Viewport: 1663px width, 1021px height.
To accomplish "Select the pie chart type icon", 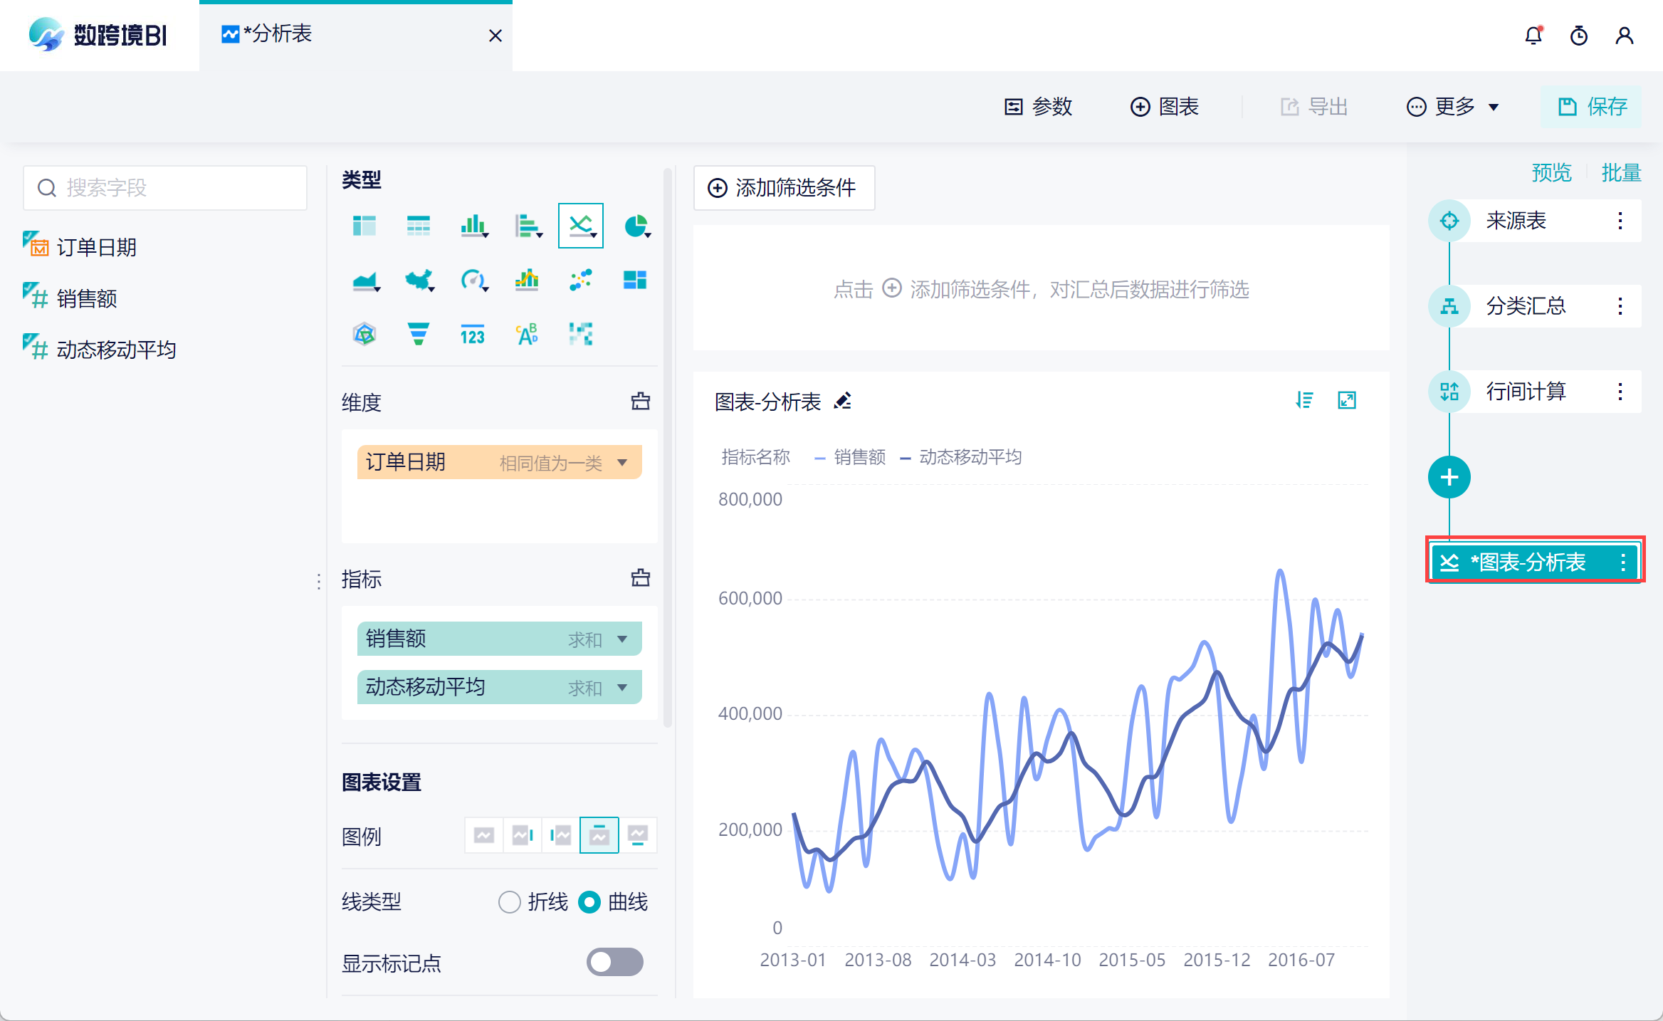I will 636,226.
